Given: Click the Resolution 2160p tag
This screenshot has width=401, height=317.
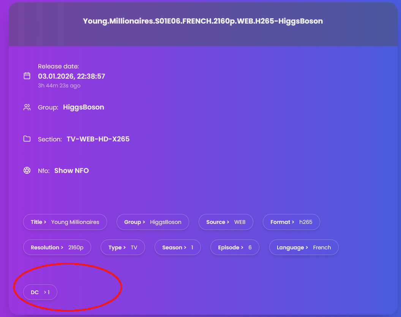Looking at the screenshot, I should pos(57,247).
